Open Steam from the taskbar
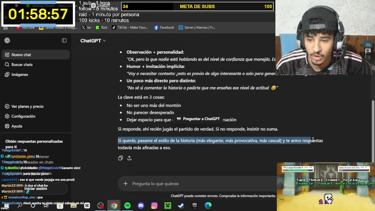The width and height of the screenshot is (375, 211). point(181,206)
